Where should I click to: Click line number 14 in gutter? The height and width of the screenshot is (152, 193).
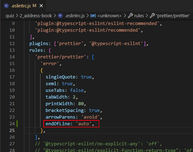pos(12,57)
